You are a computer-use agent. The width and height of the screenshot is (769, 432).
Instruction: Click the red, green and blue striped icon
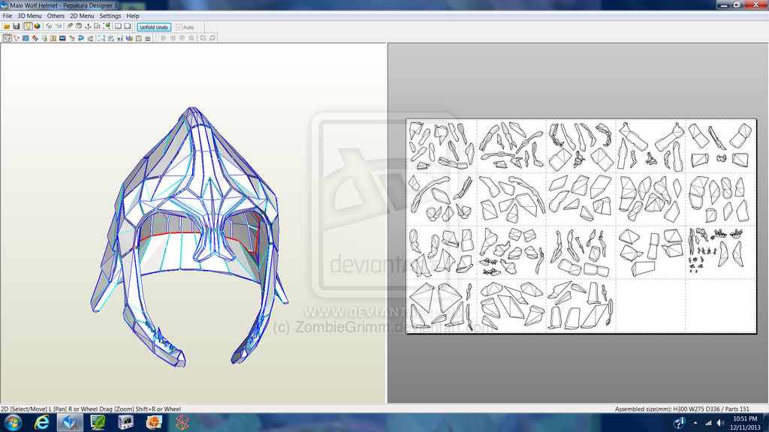(x=35, y=37)
